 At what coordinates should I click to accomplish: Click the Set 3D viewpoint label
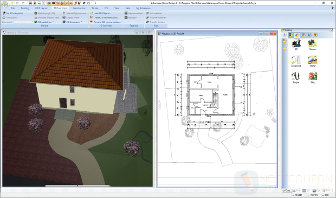14,14
